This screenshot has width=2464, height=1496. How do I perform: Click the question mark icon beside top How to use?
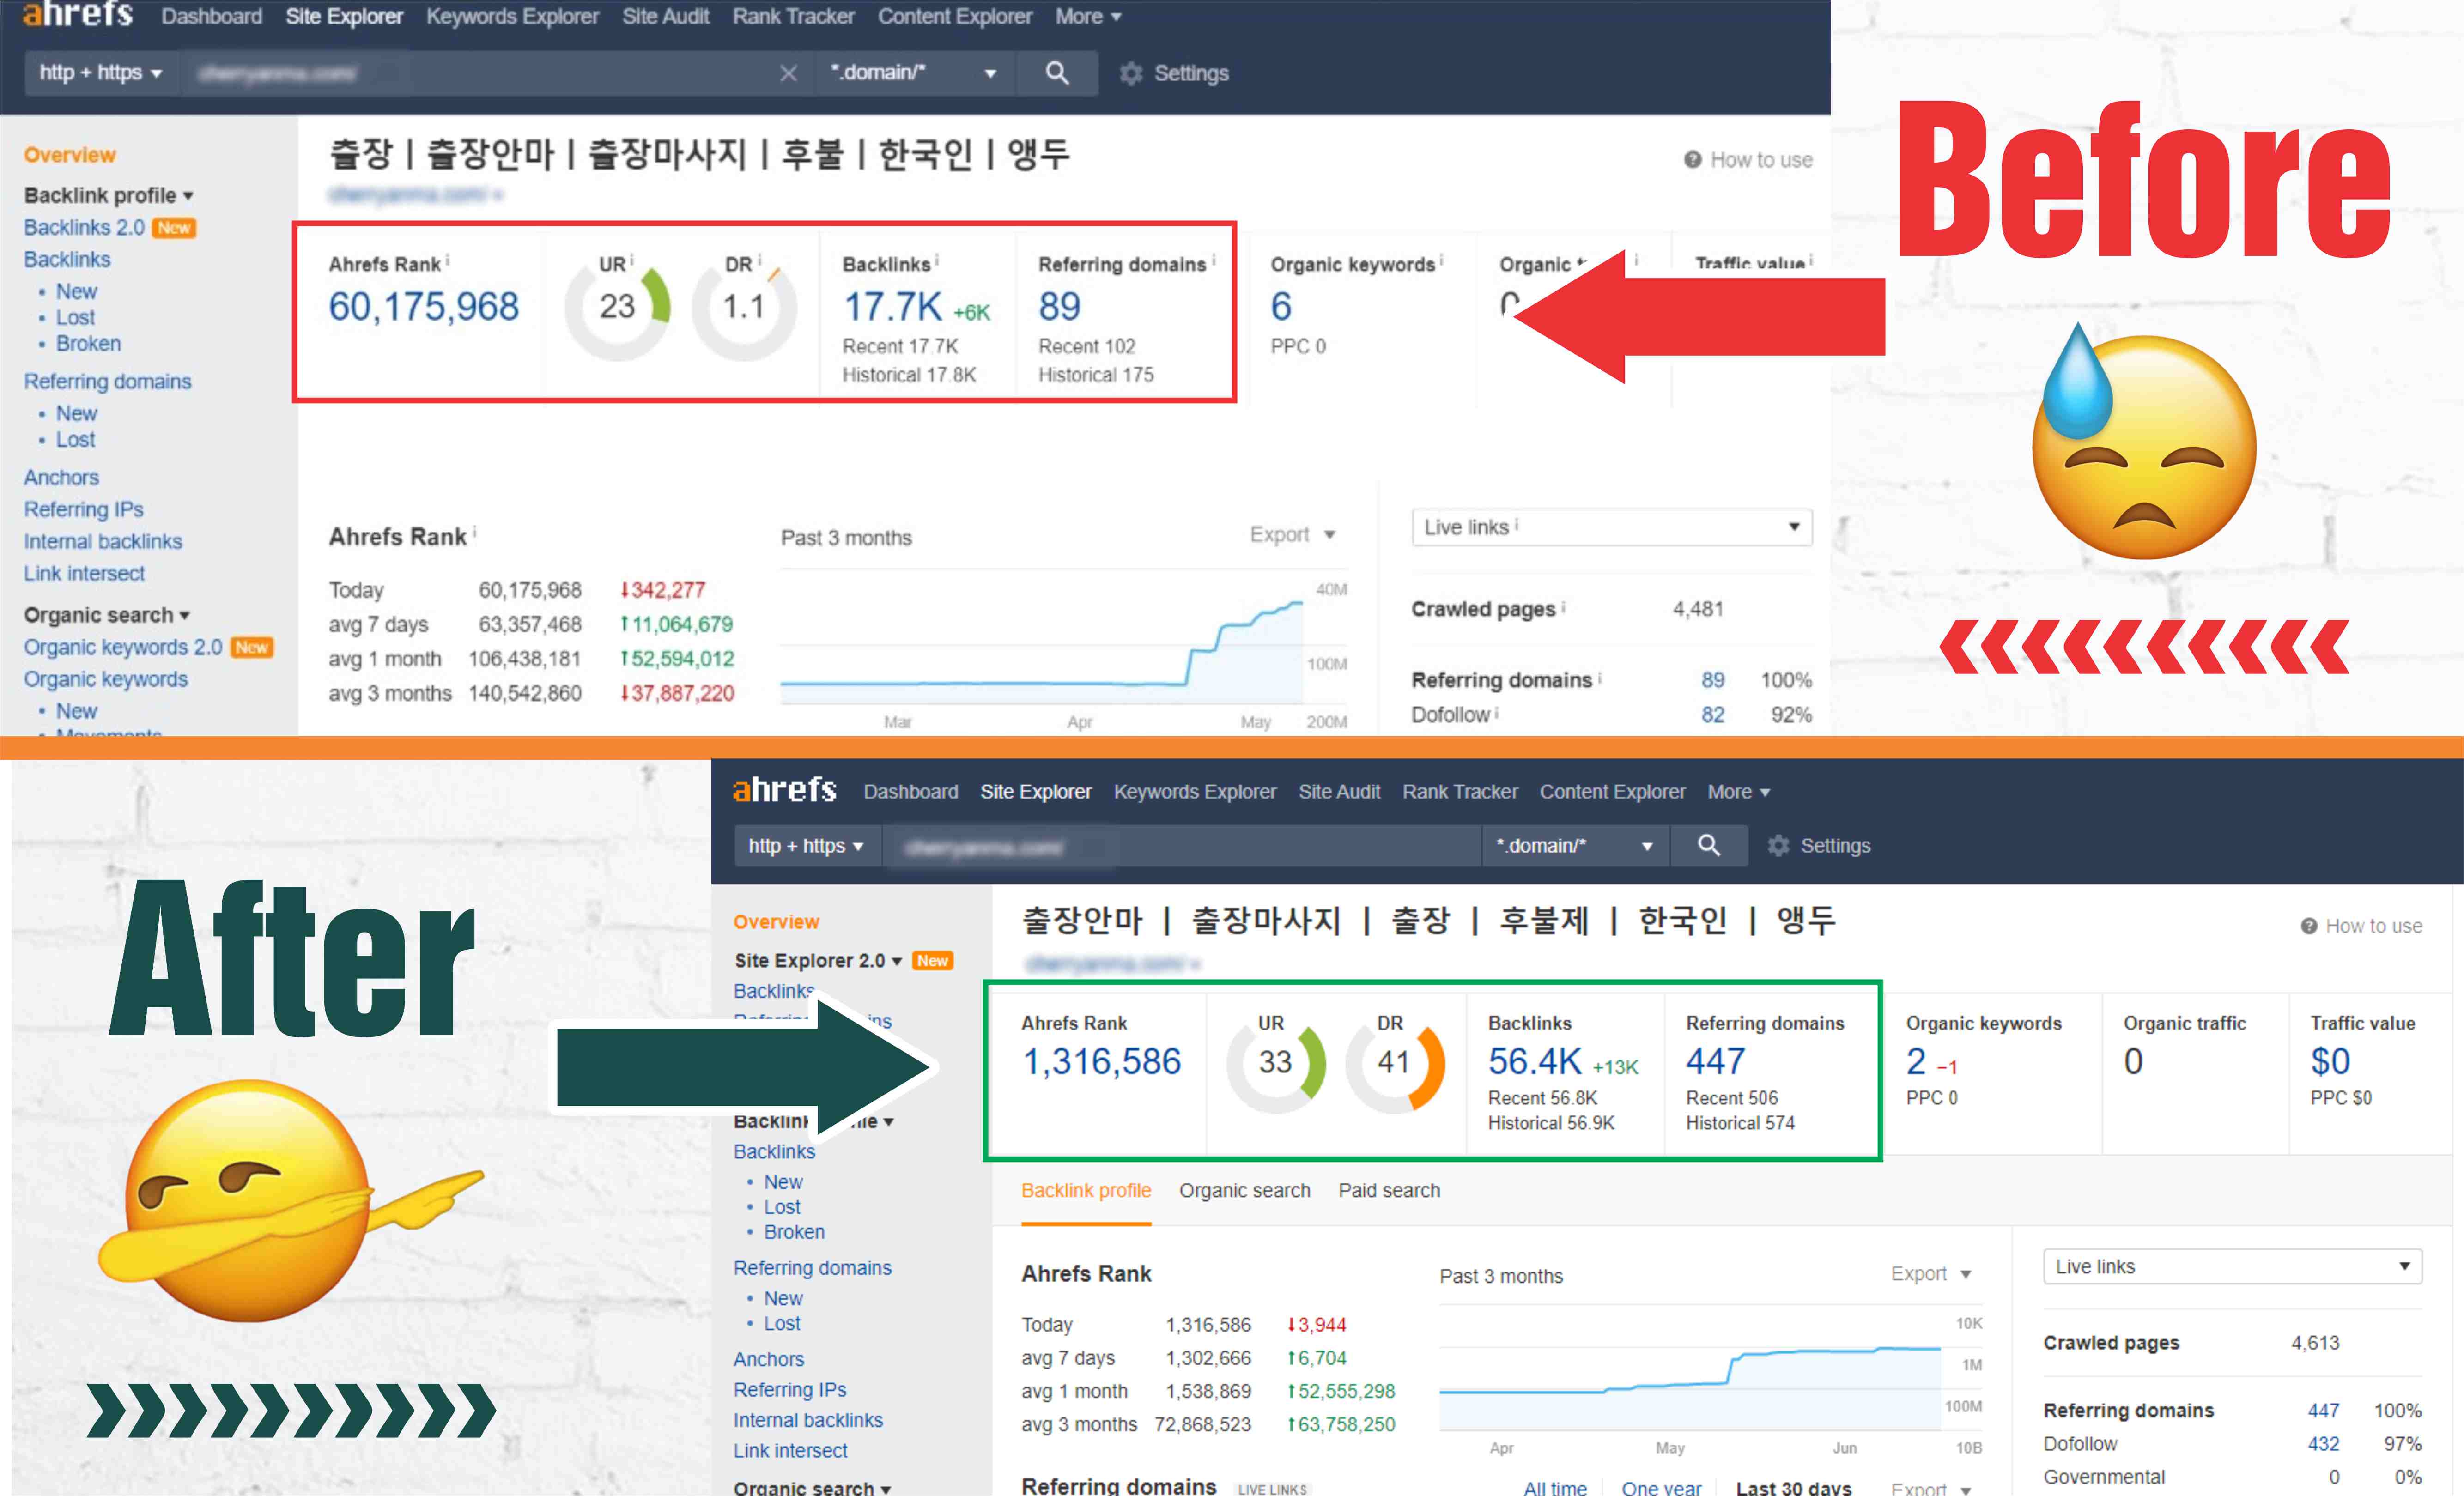(1692, 160)
